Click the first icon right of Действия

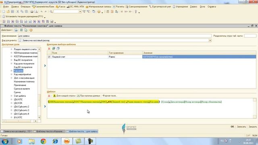pyautogui.click(x=16, y=30)
